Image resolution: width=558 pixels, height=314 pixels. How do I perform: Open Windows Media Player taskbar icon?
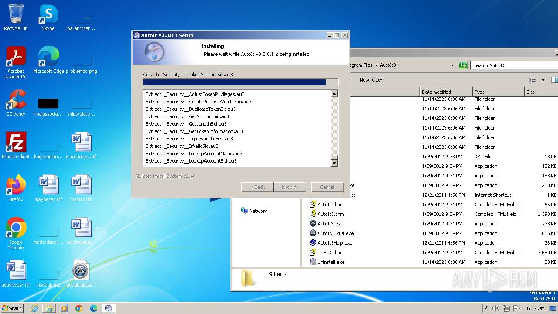[64, 308]
